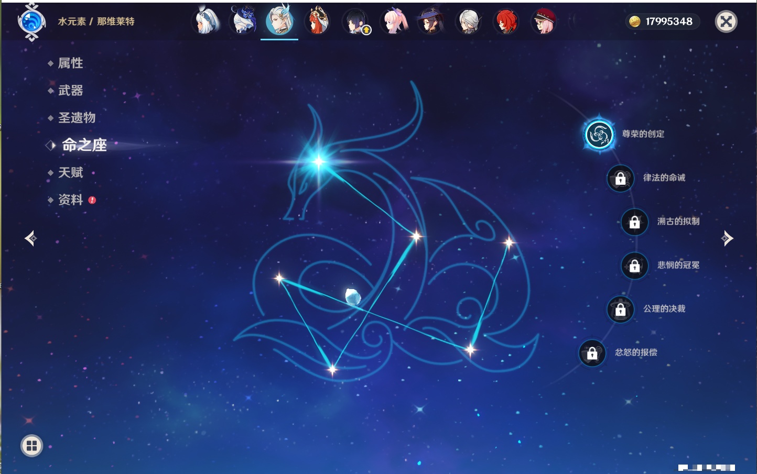Select the red-haired avatar with horned headdress
The image size is (757, 474).
[x=317, y=21]
